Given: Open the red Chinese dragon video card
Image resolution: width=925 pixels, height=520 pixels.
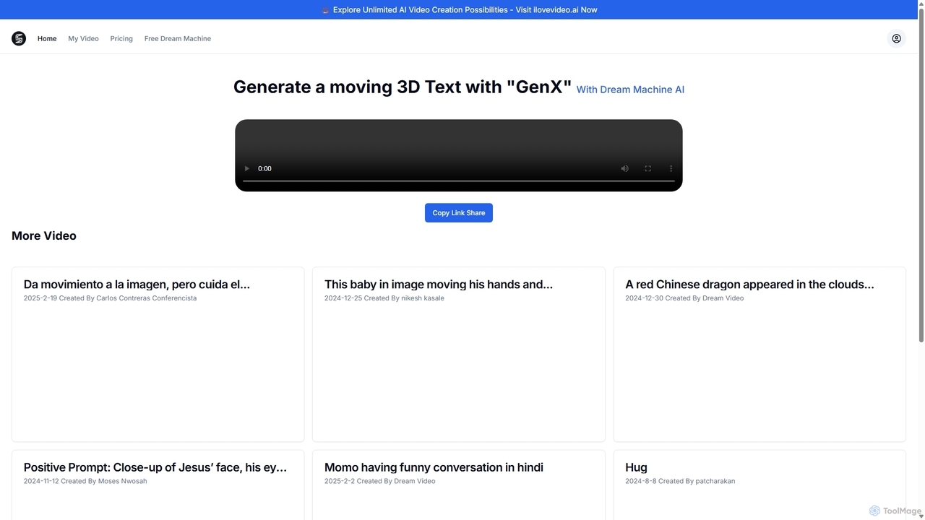Looking at the screenshot, I should pyautogui.click(x=760, y=354).
